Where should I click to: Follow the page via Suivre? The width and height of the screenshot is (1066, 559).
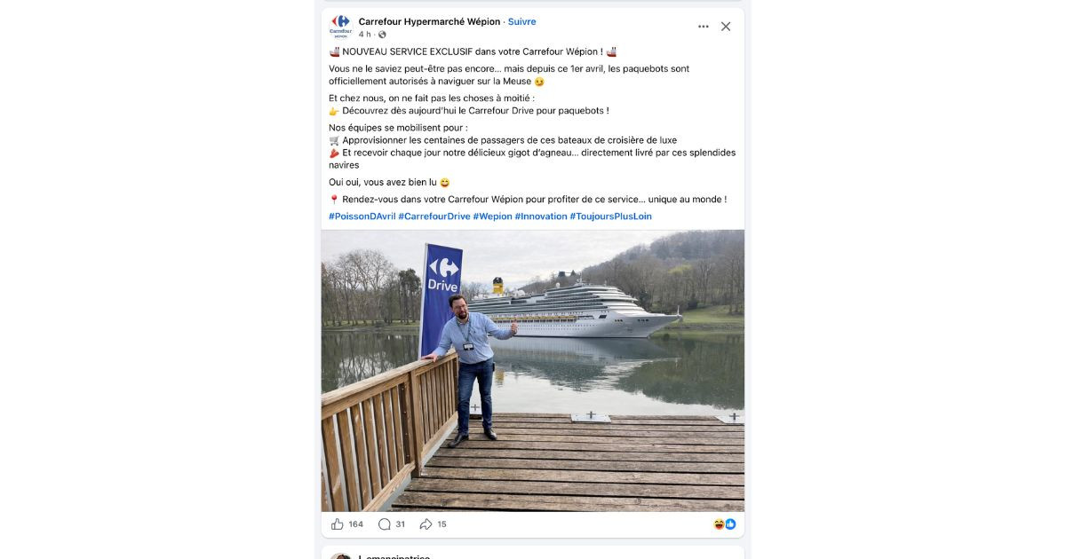coord(521,21)
